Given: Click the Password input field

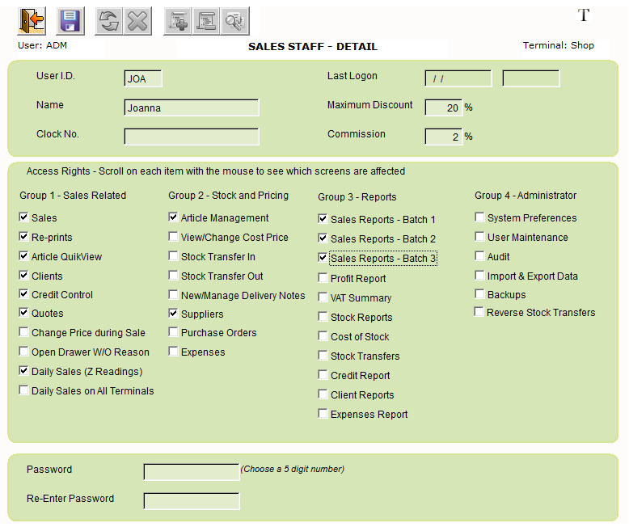Looking at the screenshot, I should (x=191, y=472).
